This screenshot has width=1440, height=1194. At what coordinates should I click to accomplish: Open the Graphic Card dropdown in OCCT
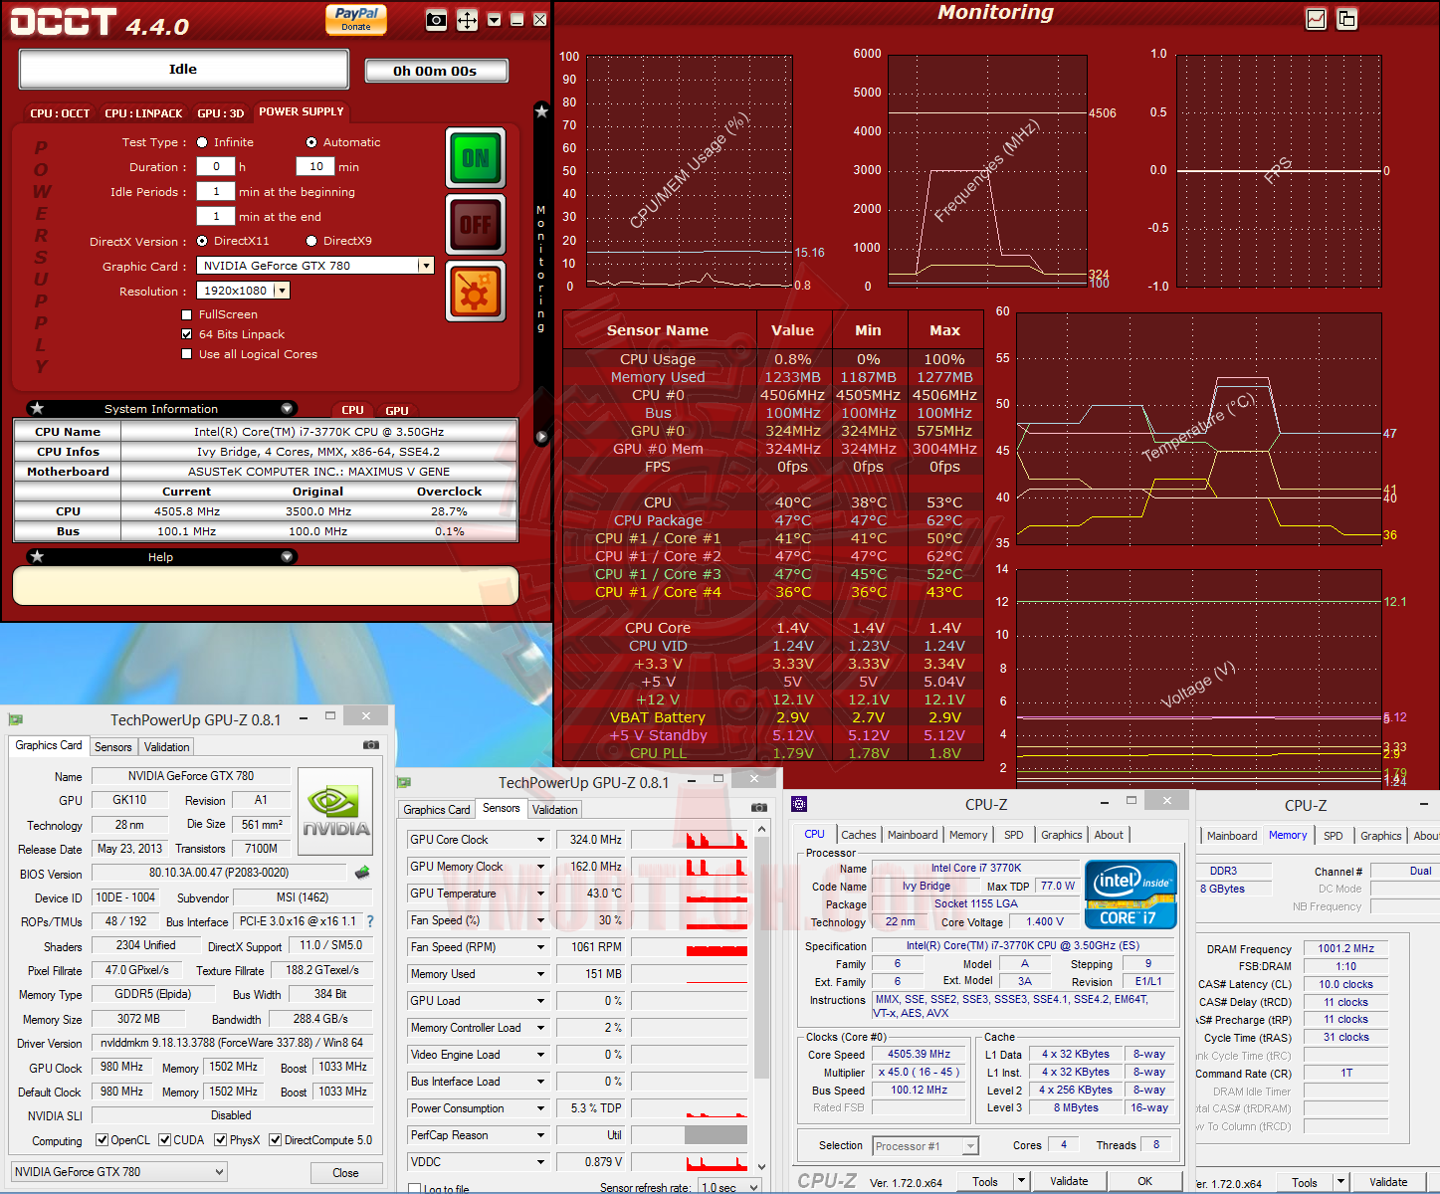[x=426, y=266]
